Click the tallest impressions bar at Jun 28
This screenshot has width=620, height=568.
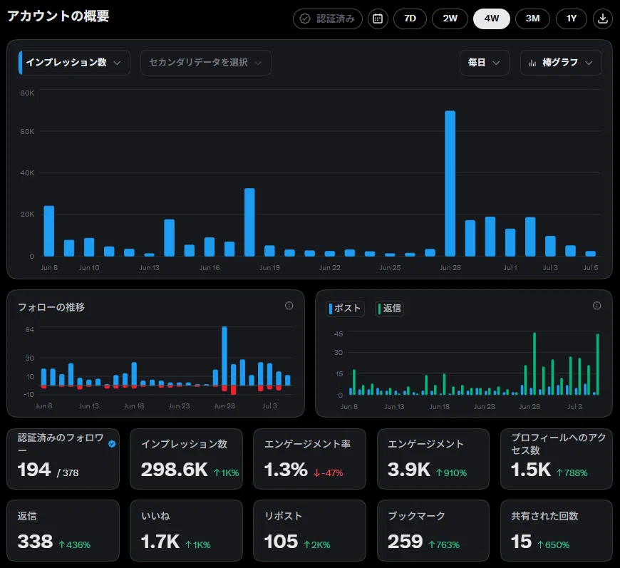point(450,184)
